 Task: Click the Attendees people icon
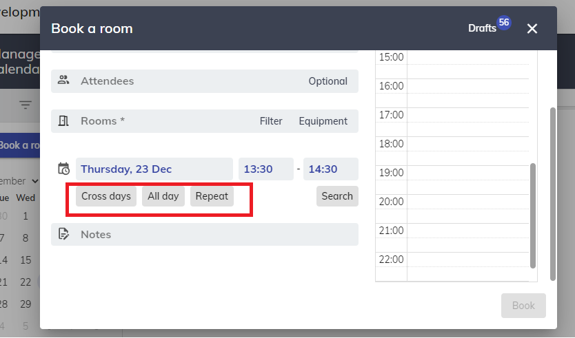63,81
